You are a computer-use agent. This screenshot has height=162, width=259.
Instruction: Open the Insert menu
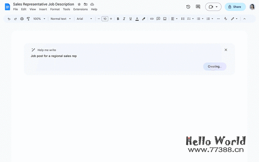[x=43, y=9]
